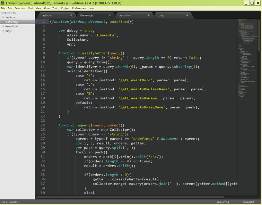
Task: Open the Goto menu
Action: click(47, 8)
